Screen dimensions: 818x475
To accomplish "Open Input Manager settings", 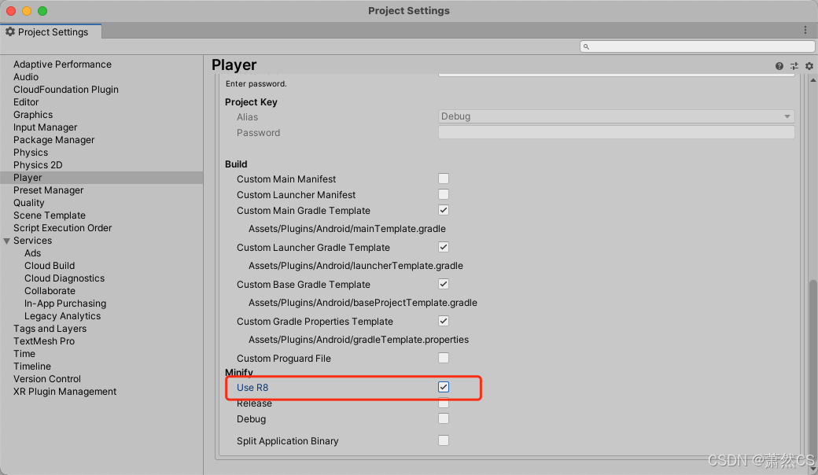I will tap(46, 127).
